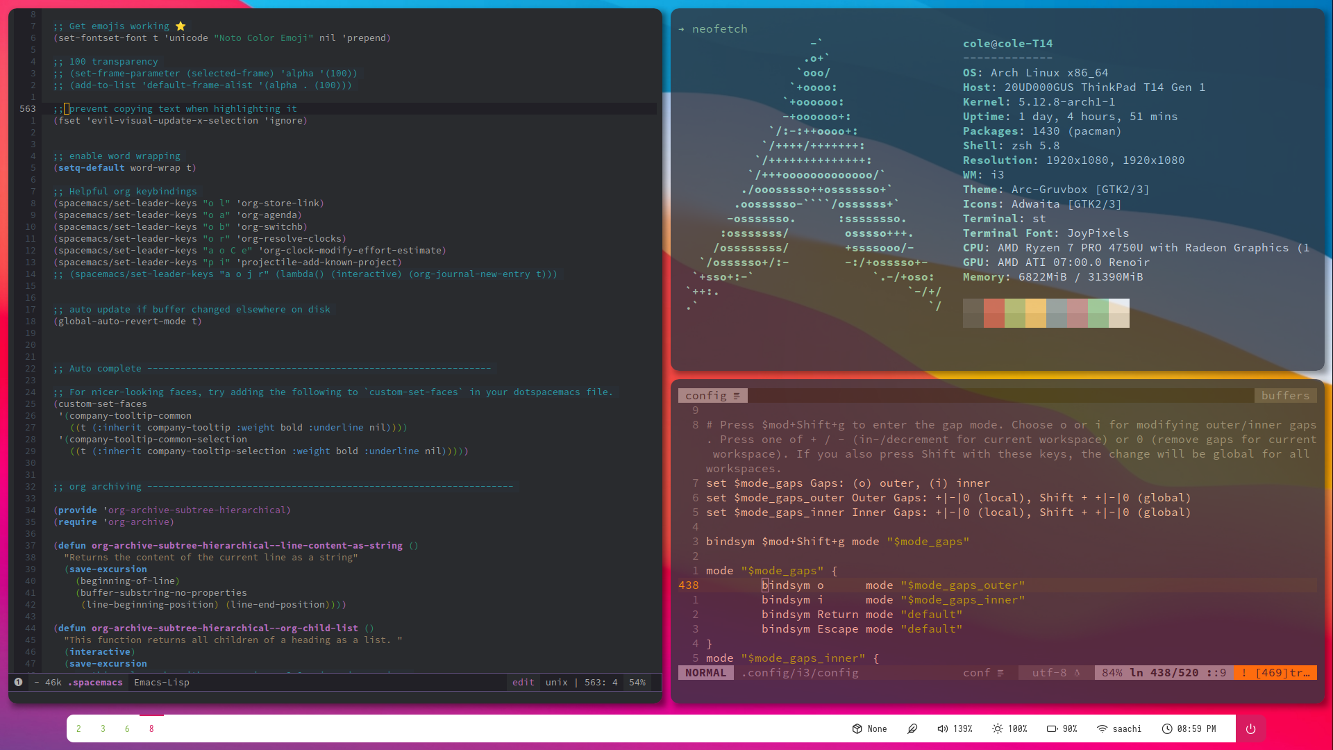Click the fset 'evil-visual-update-x-selection line
The width and height of the screenshot is (1333, 750).
[181, 121]
